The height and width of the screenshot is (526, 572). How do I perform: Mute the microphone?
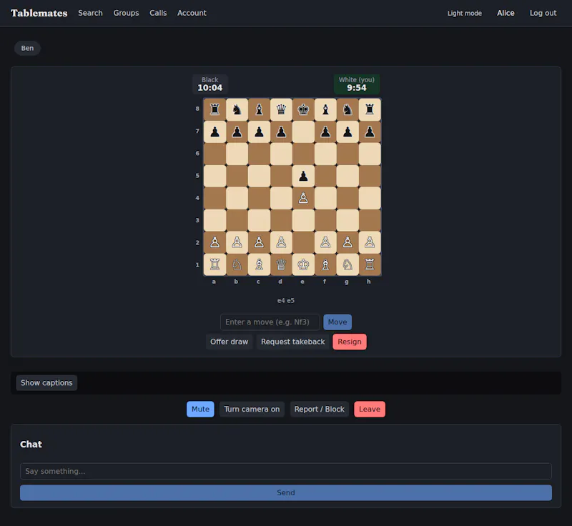[200, 409]
